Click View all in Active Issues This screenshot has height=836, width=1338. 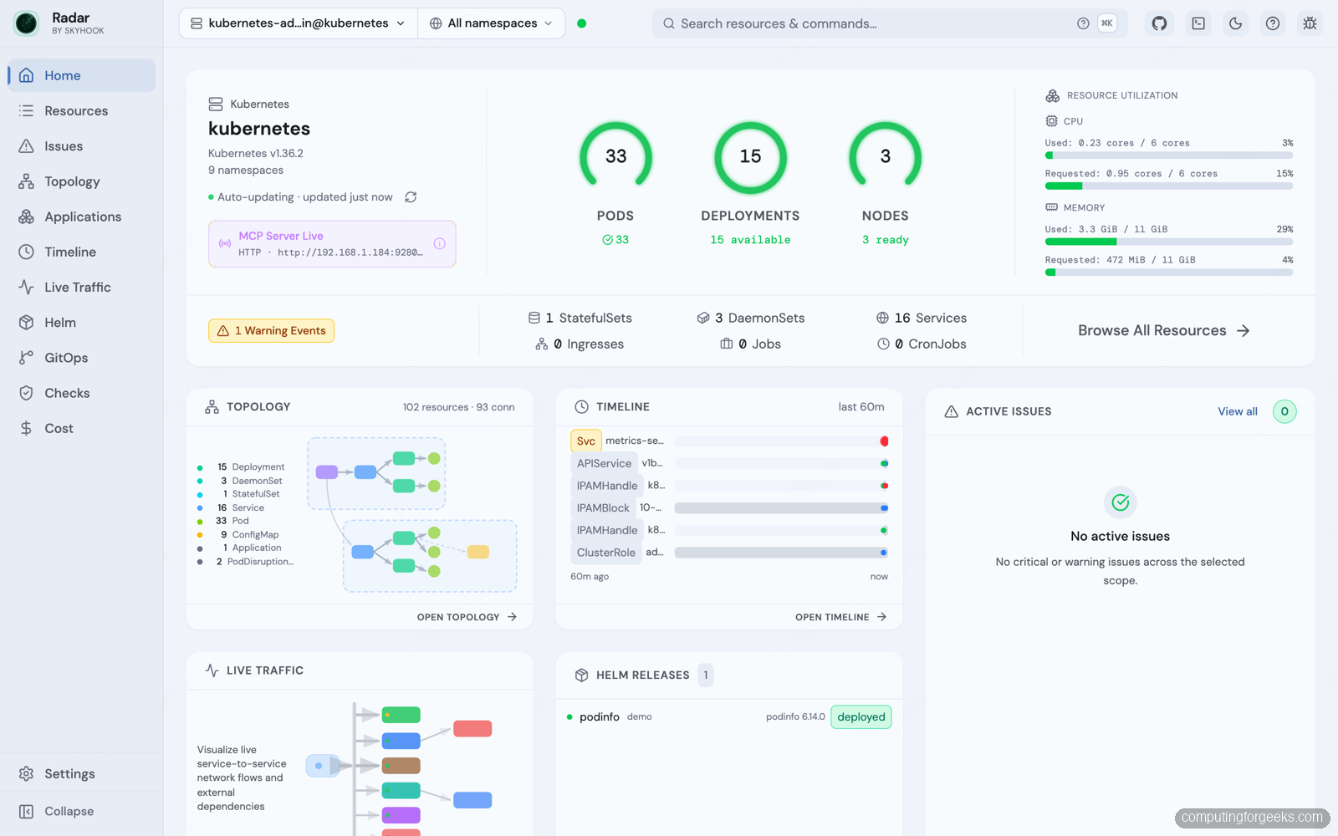(x=1238, y=411)
